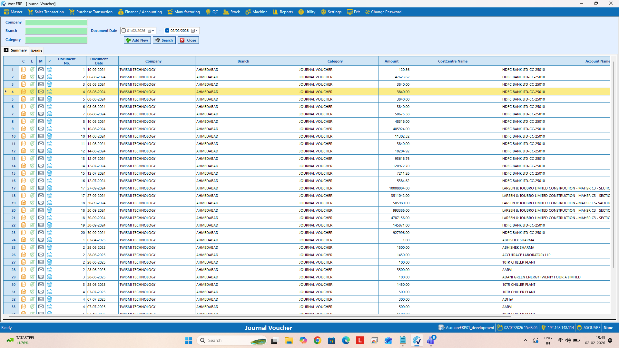
Task: Open the start date calendar dropdown
Action: click(x=153, y=31)
